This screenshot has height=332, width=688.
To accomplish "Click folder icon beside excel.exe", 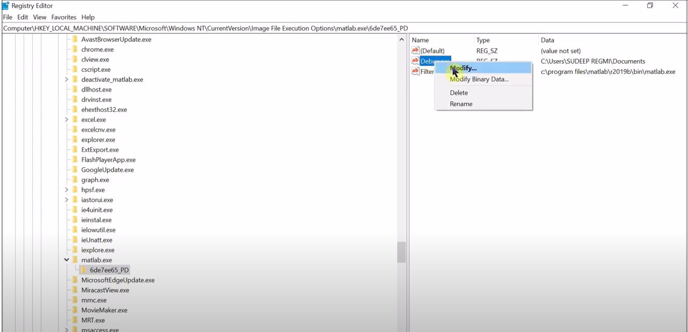I will click(x=75, y=119).
